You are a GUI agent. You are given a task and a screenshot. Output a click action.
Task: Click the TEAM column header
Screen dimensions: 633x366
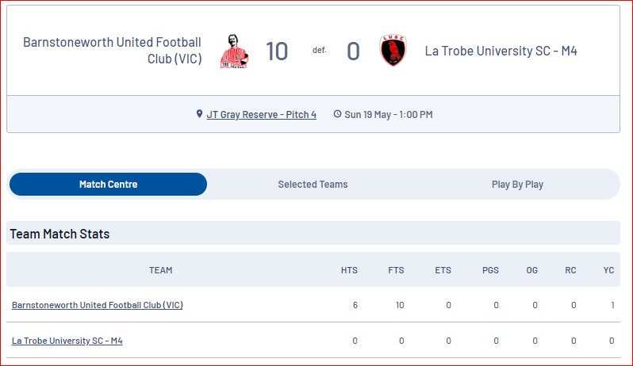161,270
